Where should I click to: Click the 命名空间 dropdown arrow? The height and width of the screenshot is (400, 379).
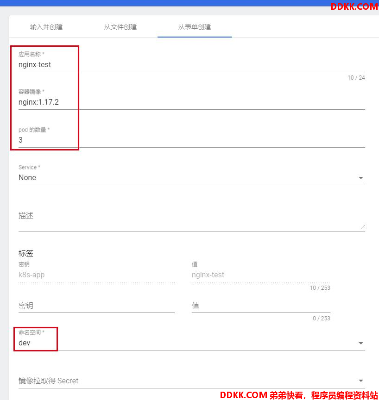[360, 343]
